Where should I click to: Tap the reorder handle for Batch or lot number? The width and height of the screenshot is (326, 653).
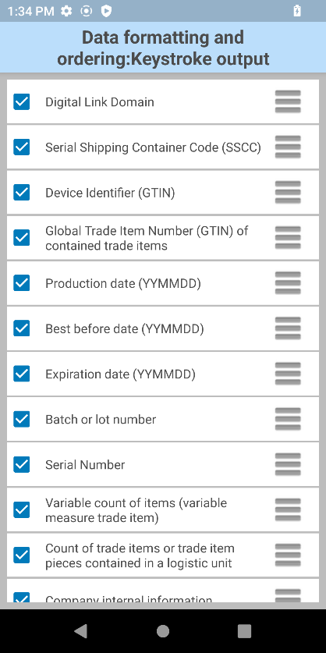[x=288, y=419]
